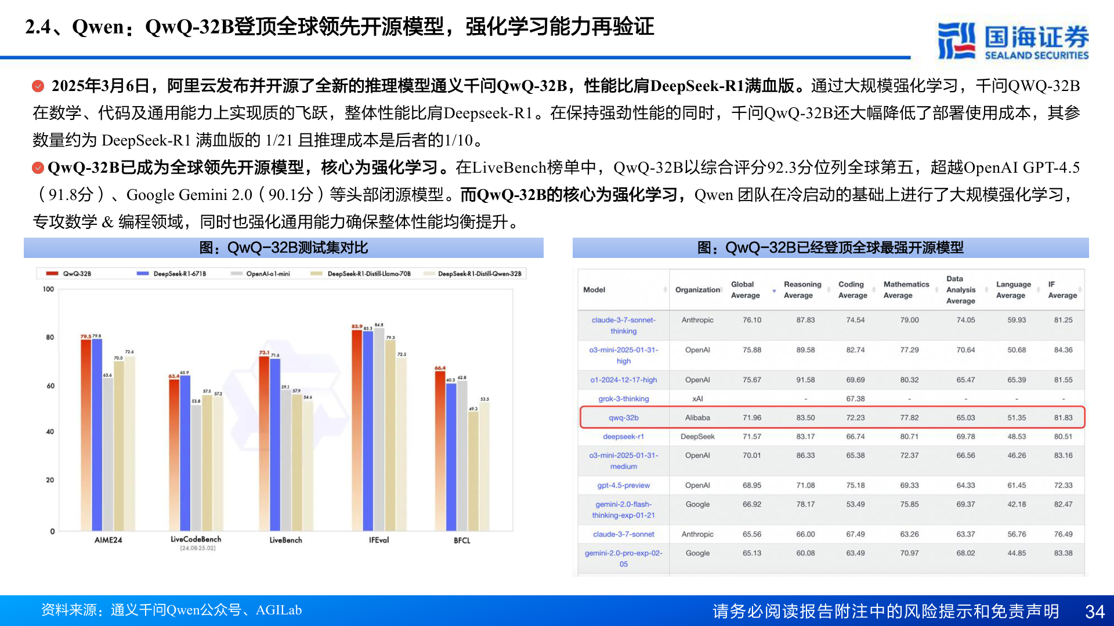Click the Data Analysis Average header label

tap(960, 290)
